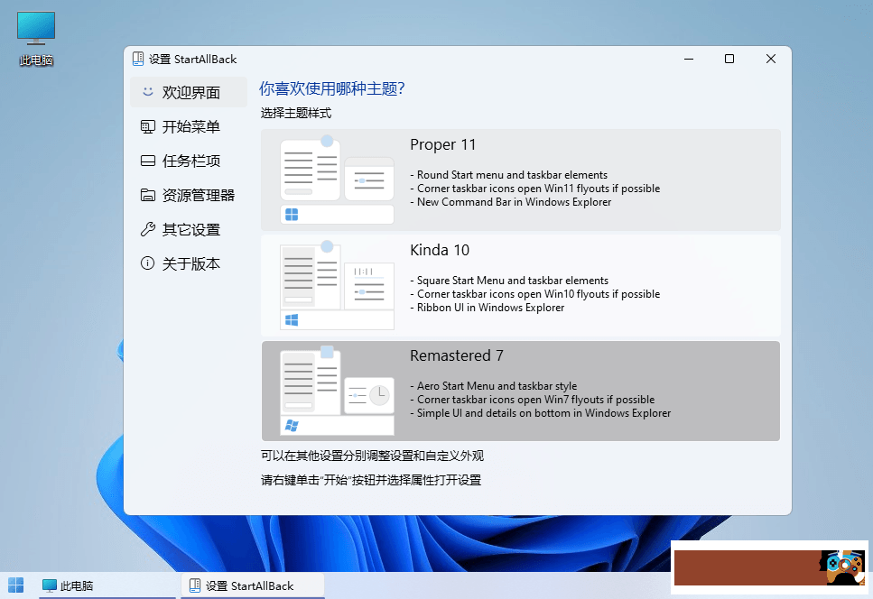This screenshot has width=873, height=599.
Task: Click 'Square Start Menu and taskbar elements' text
Action: point(513,281)
